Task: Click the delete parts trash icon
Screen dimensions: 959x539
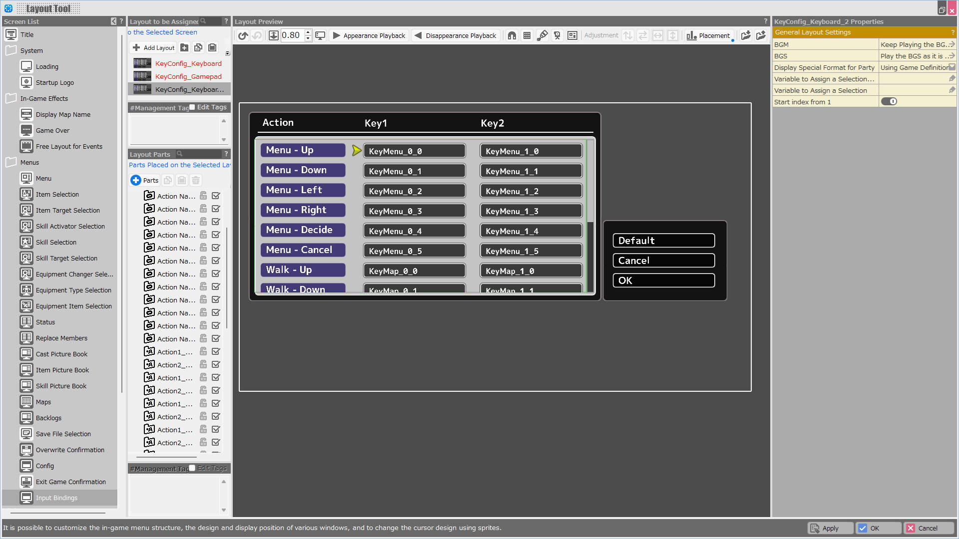Action: 195,180
